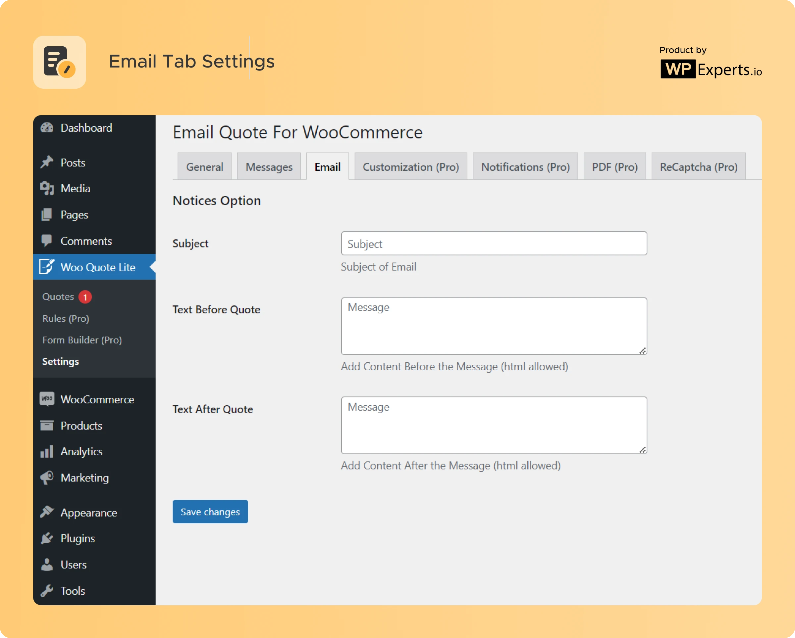The width and height of the screenshot is (795, 638).
Task: Open Dashboard menu item
Action: [94, 128]
